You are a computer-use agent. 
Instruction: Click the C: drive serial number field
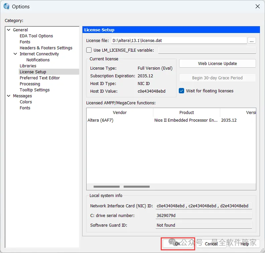coord(204,216)
